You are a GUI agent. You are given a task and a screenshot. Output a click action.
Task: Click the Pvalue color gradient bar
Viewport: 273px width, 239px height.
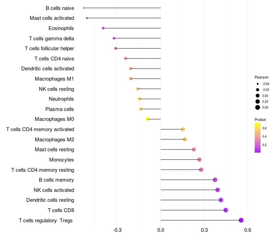[x=258, y=138]
